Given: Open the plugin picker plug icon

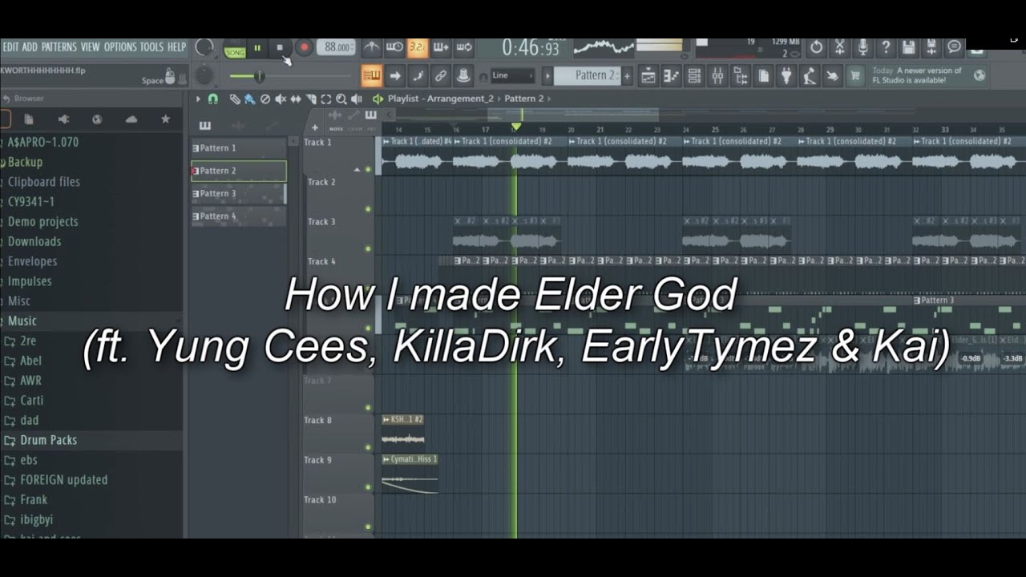Looking at the screenshot, I should coord(787,76).
